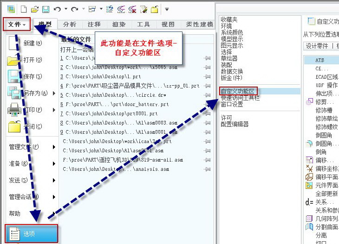Pin the analysis.asm recent file
Screen dimensions: 339x244
pos(207,169)
